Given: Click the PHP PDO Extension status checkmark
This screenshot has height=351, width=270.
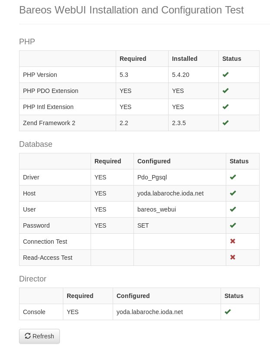Looking at the screenshot, I should point(225,91).
